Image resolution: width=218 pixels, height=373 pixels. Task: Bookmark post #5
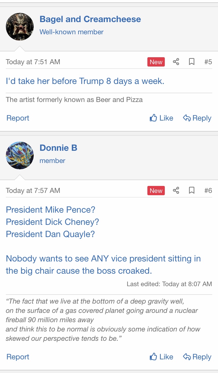[x=192, y=62]
